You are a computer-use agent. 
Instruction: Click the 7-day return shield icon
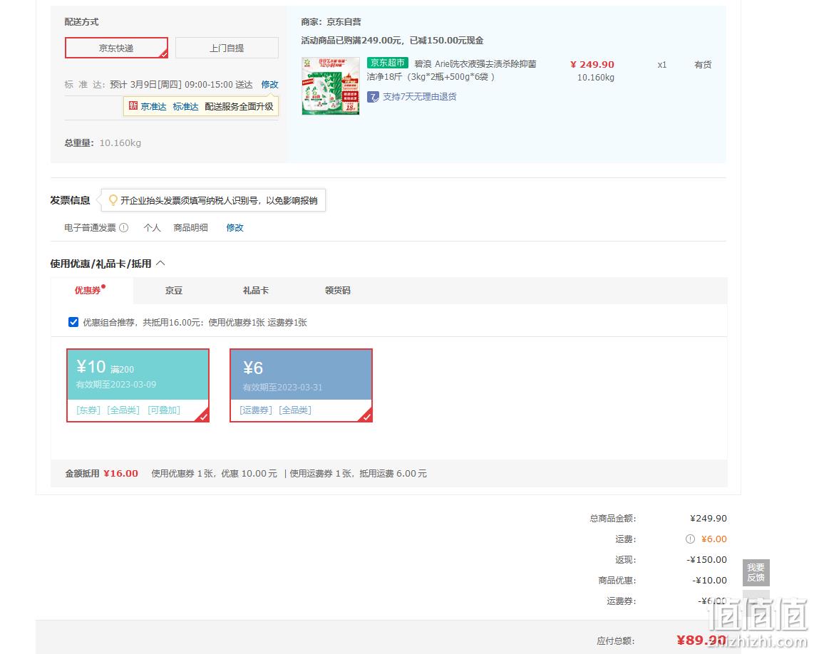click(x=373, y=97)
